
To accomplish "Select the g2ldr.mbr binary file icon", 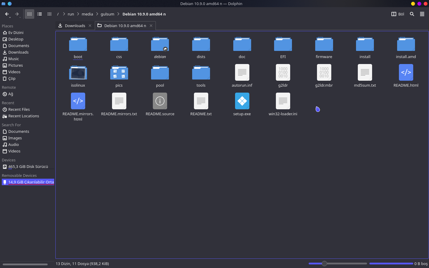I will click(x=324, y=72).
